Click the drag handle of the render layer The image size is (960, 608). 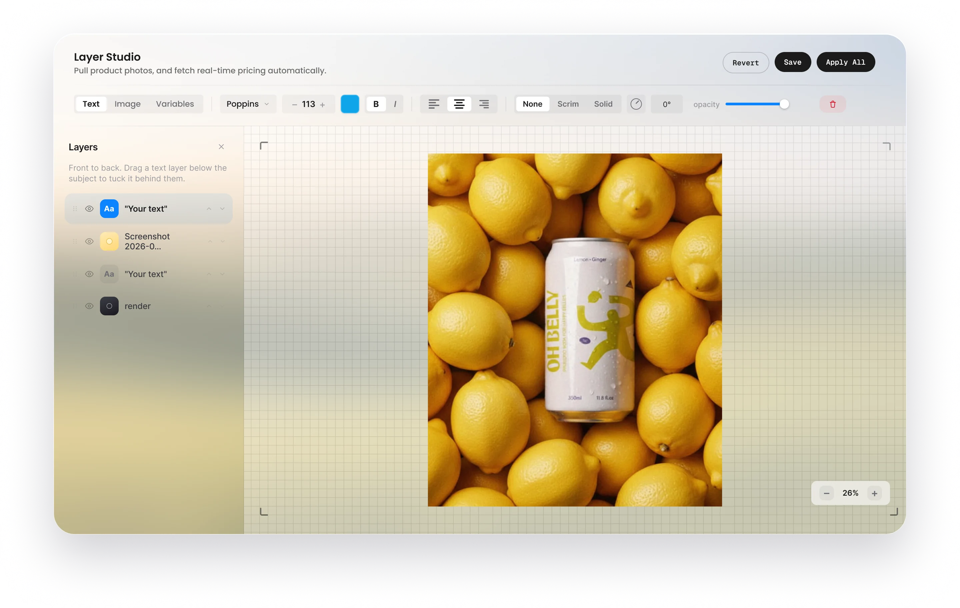75,306
